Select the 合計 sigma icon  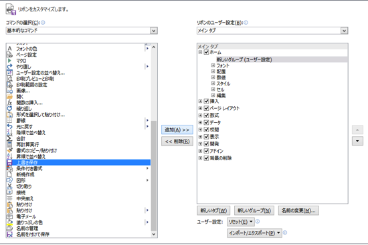[9, 138]
